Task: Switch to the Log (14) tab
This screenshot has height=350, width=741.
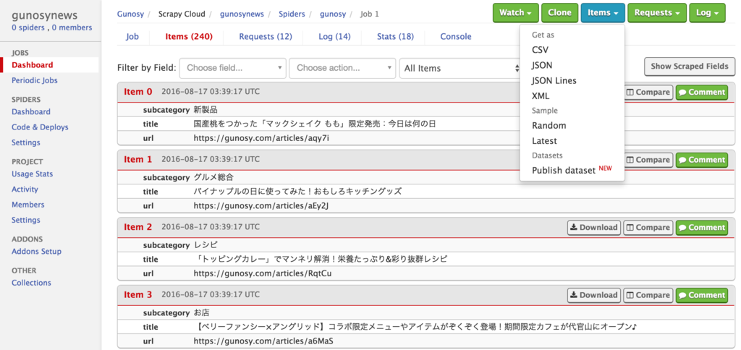Action: coord(334,36)
